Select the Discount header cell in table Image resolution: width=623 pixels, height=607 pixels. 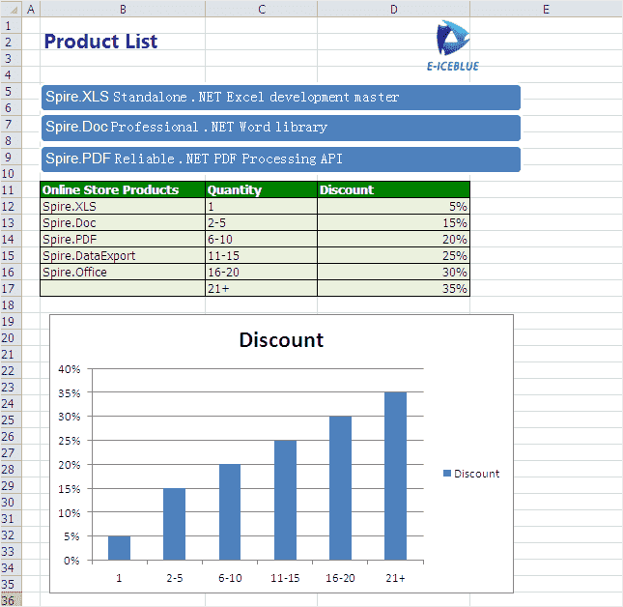pyautogui.click(x=393, y=189)
